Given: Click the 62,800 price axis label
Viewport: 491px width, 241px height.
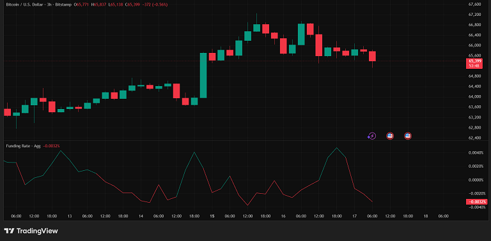Looking at the screenshot, I should (475, 128).
